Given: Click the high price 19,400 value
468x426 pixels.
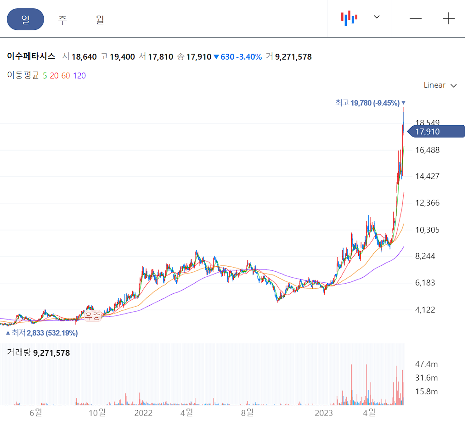Looking at the screenshot, I should [122, 56].
